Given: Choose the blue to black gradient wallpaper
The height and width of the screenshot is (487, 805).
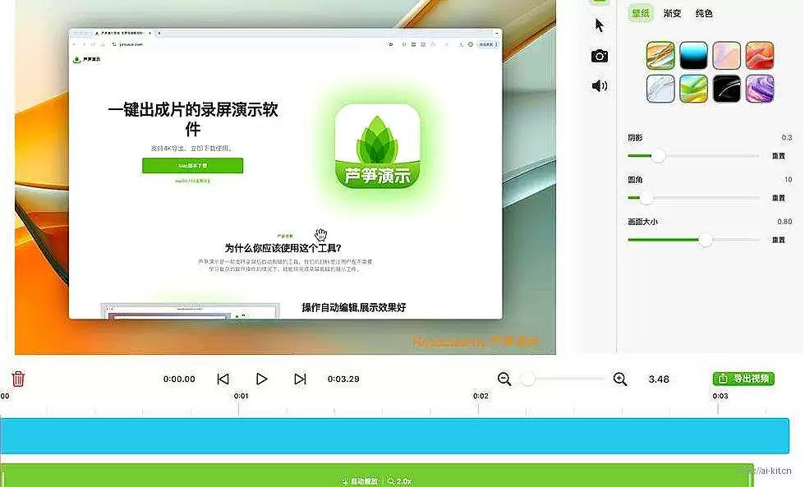Looking at the screenshot, I should point(693,55).
